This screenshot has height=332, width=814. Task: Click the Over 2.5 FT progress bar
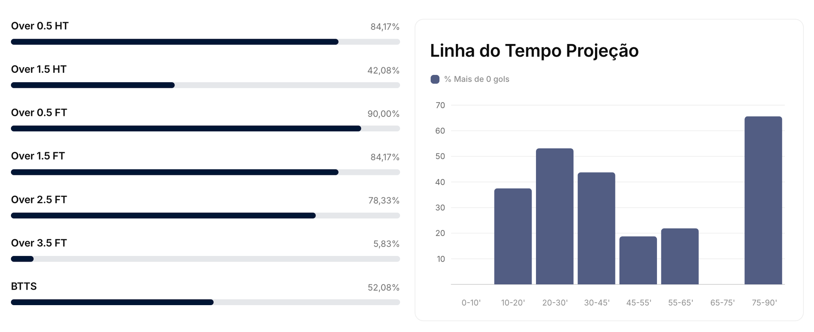point(205,216)
